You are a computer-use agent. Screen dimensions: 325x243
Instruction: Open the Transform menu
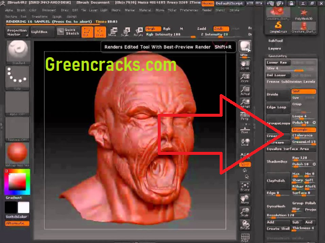click(x=39, y=17)
